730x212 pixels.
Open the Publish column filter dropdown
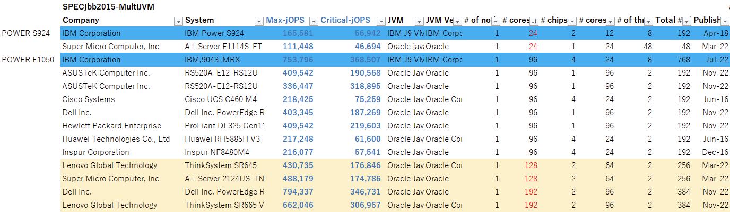pyautogui.click(x=725, y=21)
